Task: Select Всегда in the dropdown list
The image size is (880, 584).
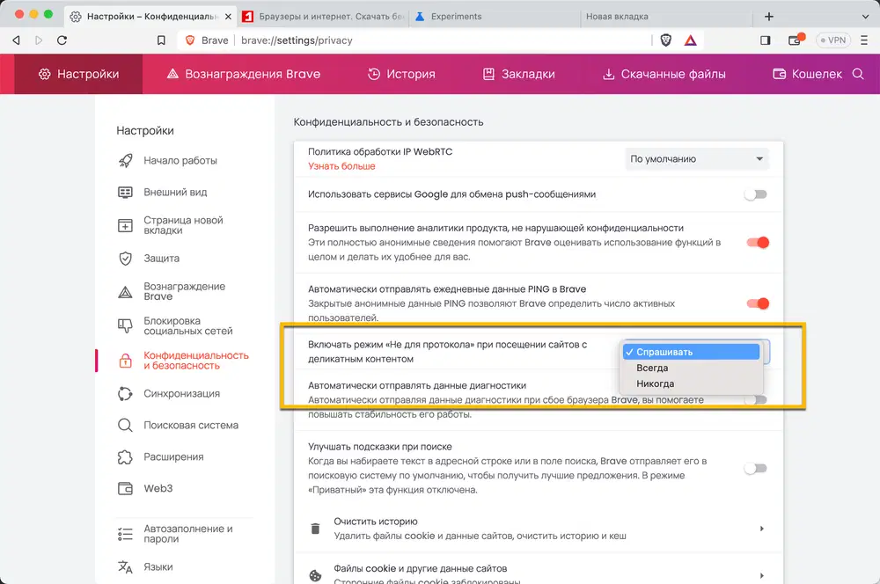Action: coord(691,368)
